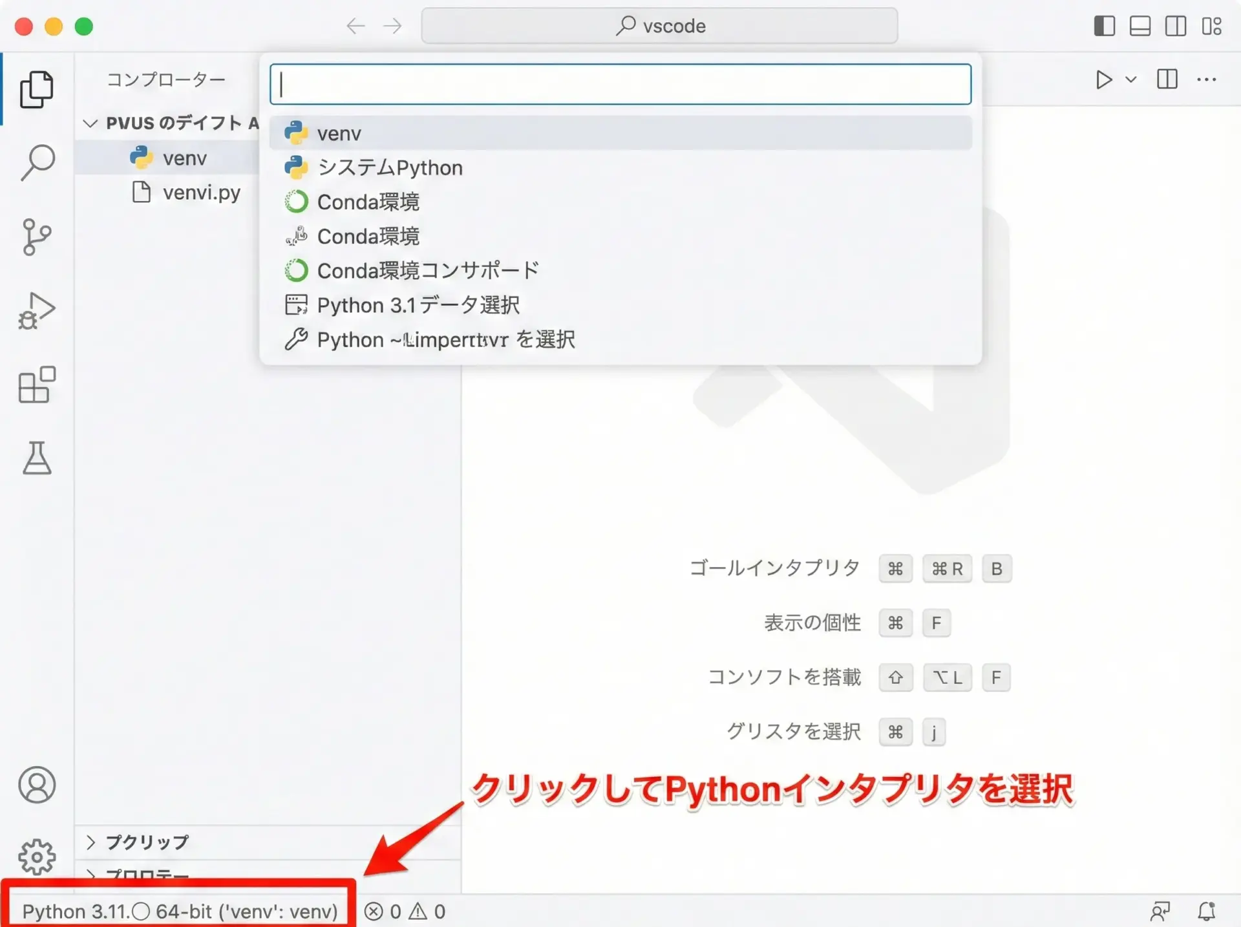
Task: Open the Explorer view icon
Action: coord(36,89)
